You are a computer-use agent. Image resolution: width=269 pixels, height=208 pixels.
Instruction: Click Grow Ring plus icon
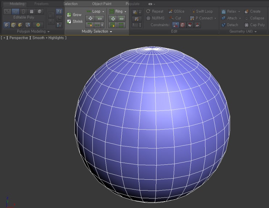tap(113, 19)
